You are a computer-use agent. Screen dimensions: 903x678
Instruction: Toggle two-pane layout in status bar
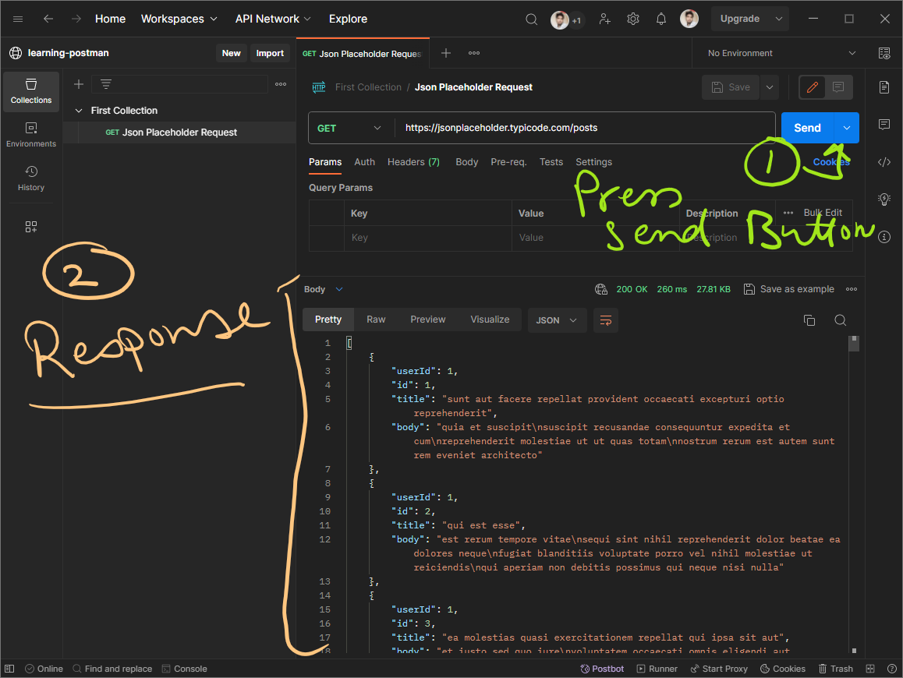(870, 669)
